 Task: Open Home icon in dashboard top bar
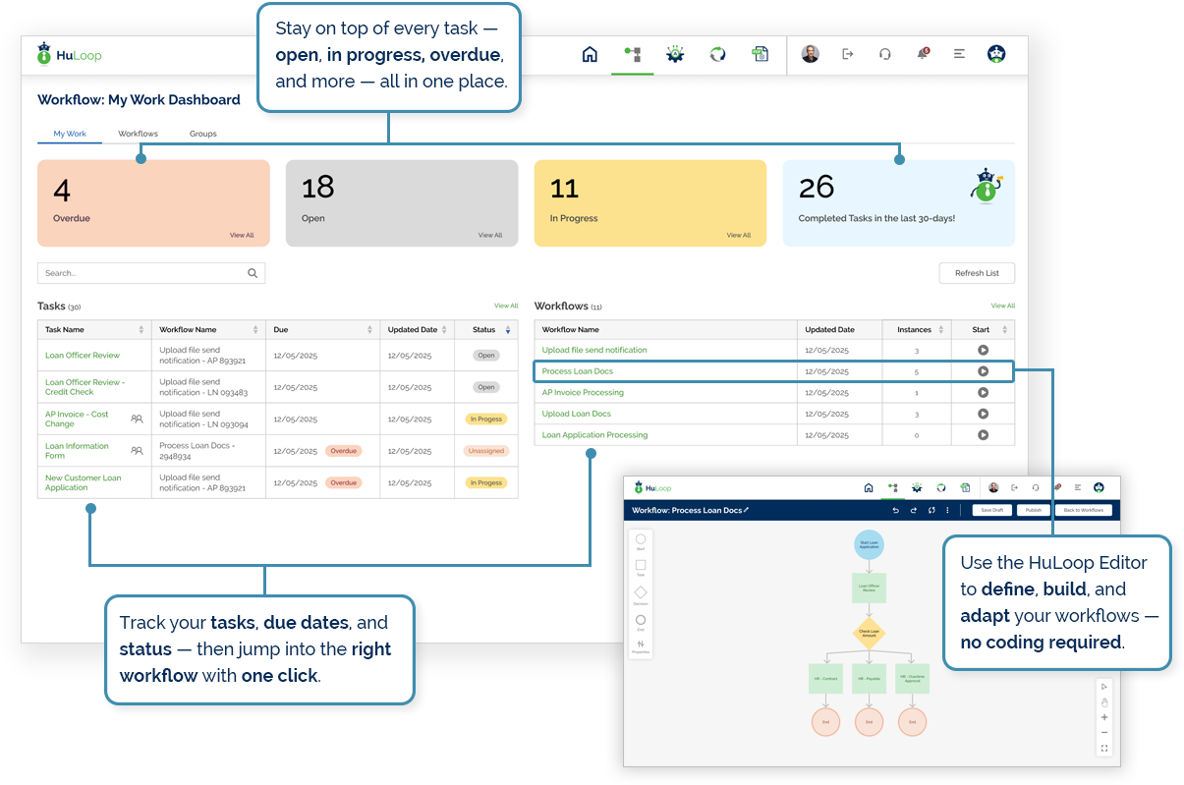(x=590, y=55)
